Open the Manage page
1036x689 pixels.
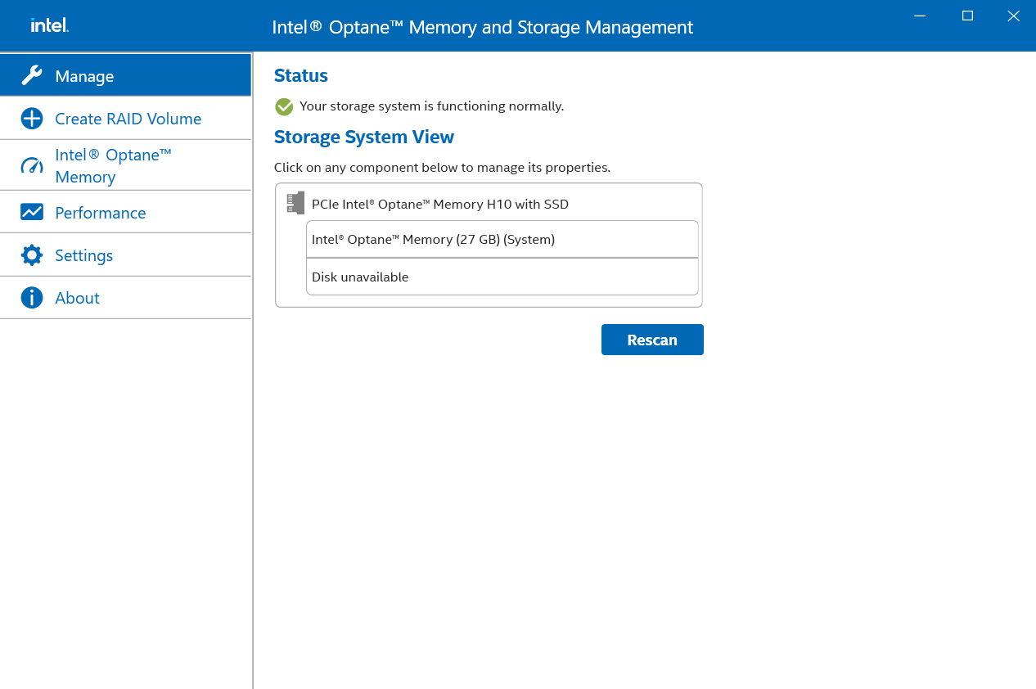pyautogui.click(x=84, y=75)
